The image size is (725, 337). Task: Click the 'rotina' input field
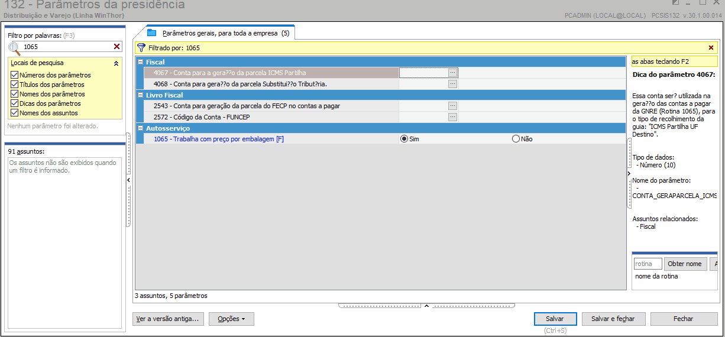coord(648,264)
